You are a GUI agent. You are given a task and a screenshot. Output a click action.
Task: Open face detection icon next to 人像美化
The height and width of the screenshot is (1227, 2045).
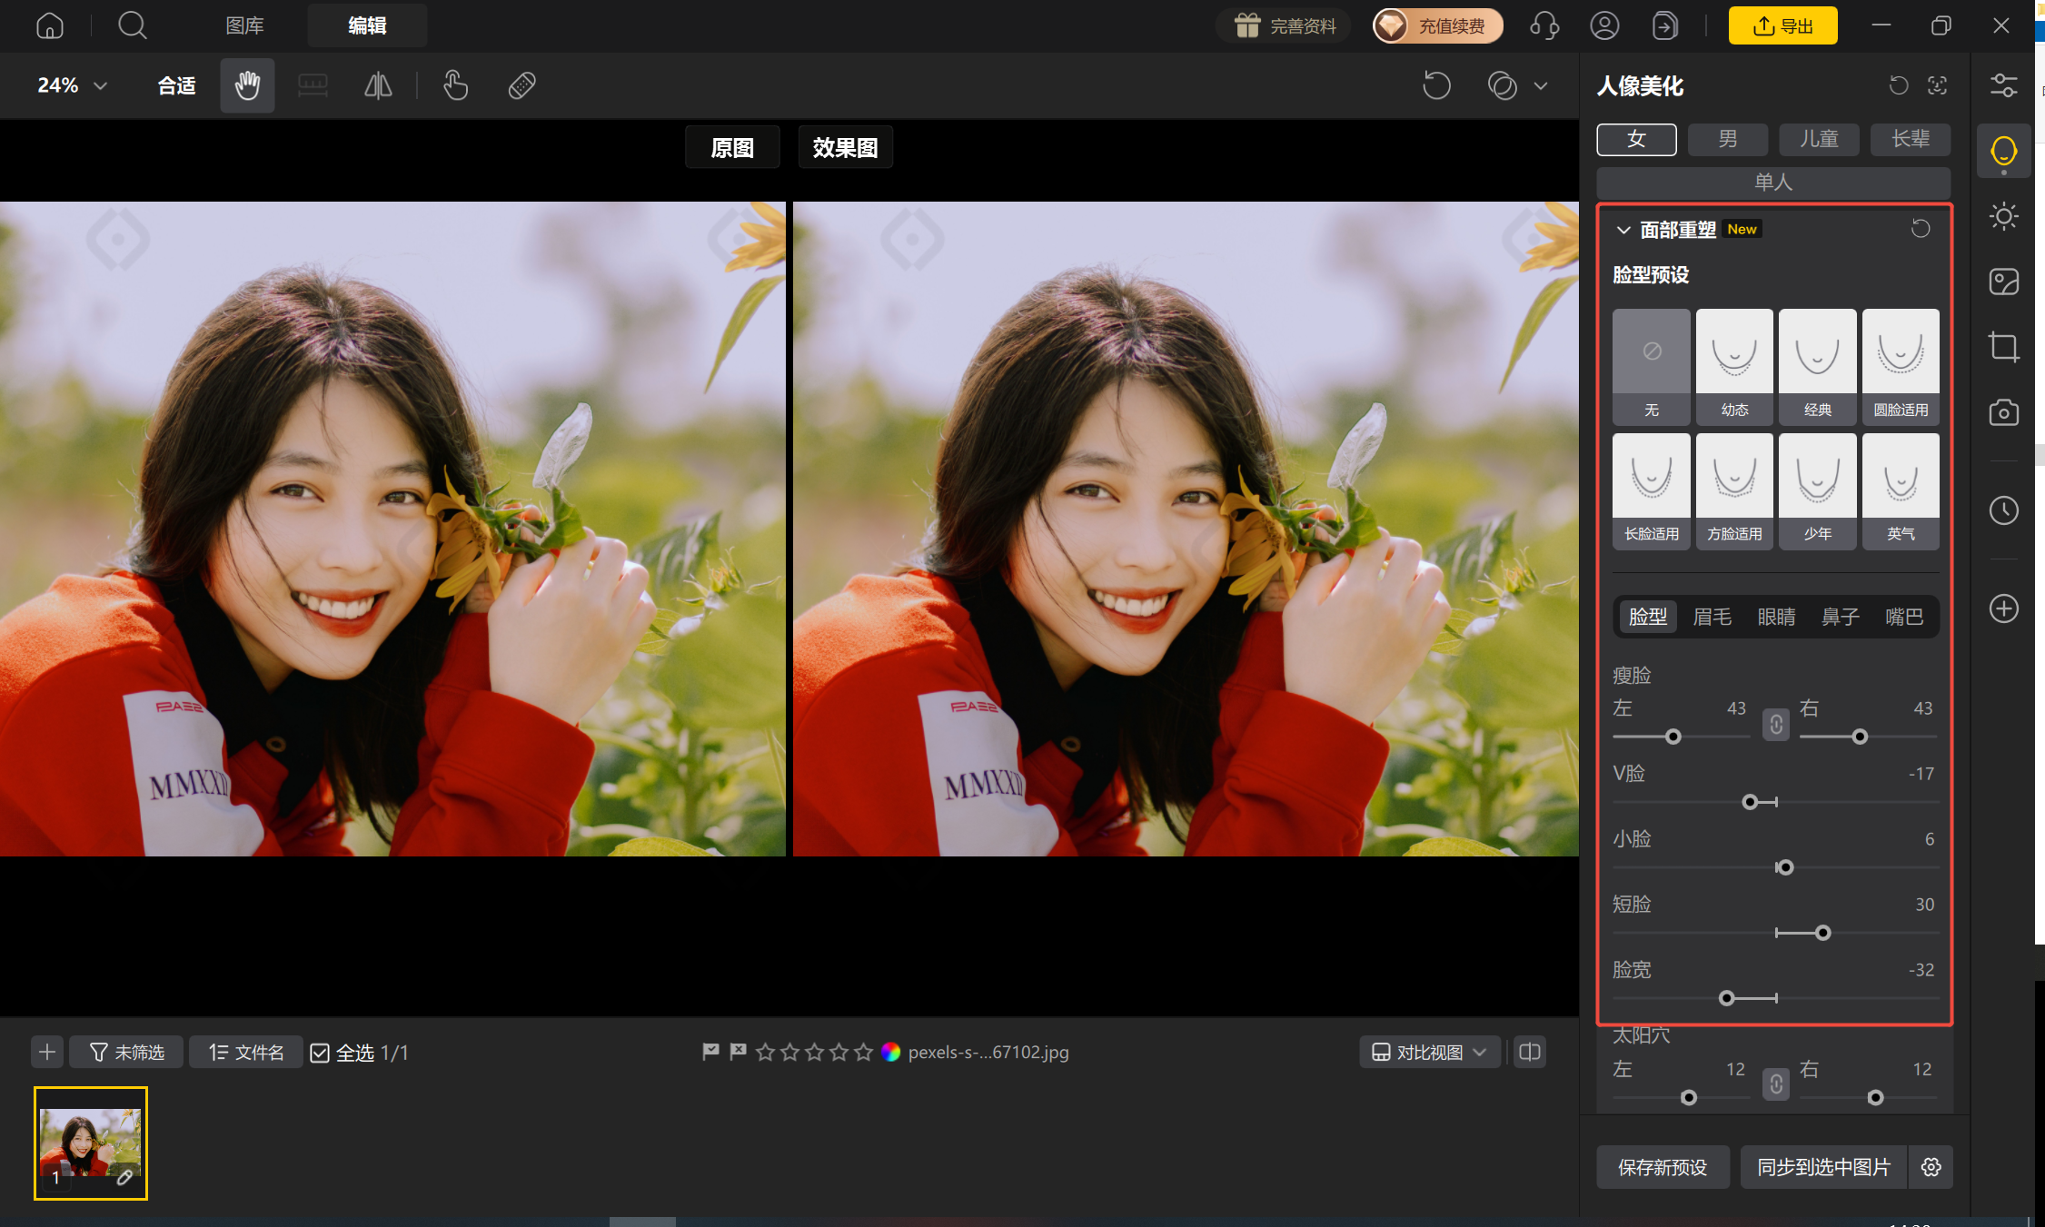pos(1937,85)
